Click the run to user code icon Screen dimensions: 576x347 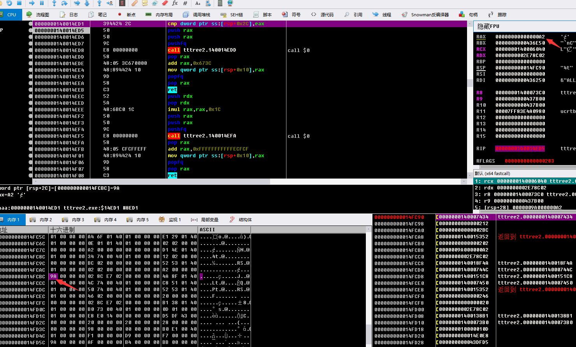110,3
